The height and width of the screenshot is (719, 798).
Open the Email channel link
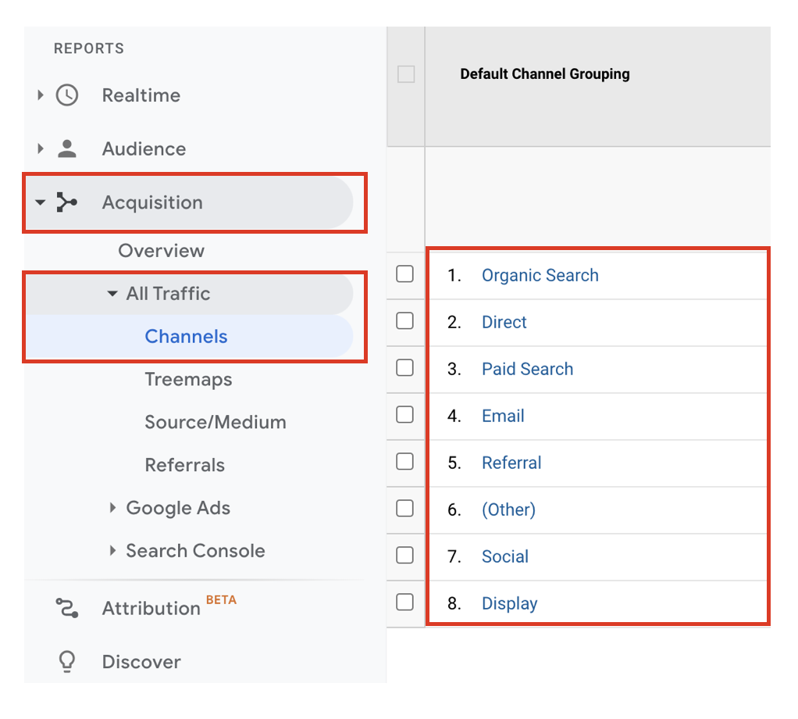(503, 416)
